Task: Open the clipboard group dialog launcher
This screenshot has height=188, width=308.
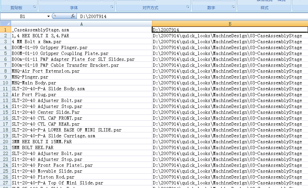Action: pos(35,7)
